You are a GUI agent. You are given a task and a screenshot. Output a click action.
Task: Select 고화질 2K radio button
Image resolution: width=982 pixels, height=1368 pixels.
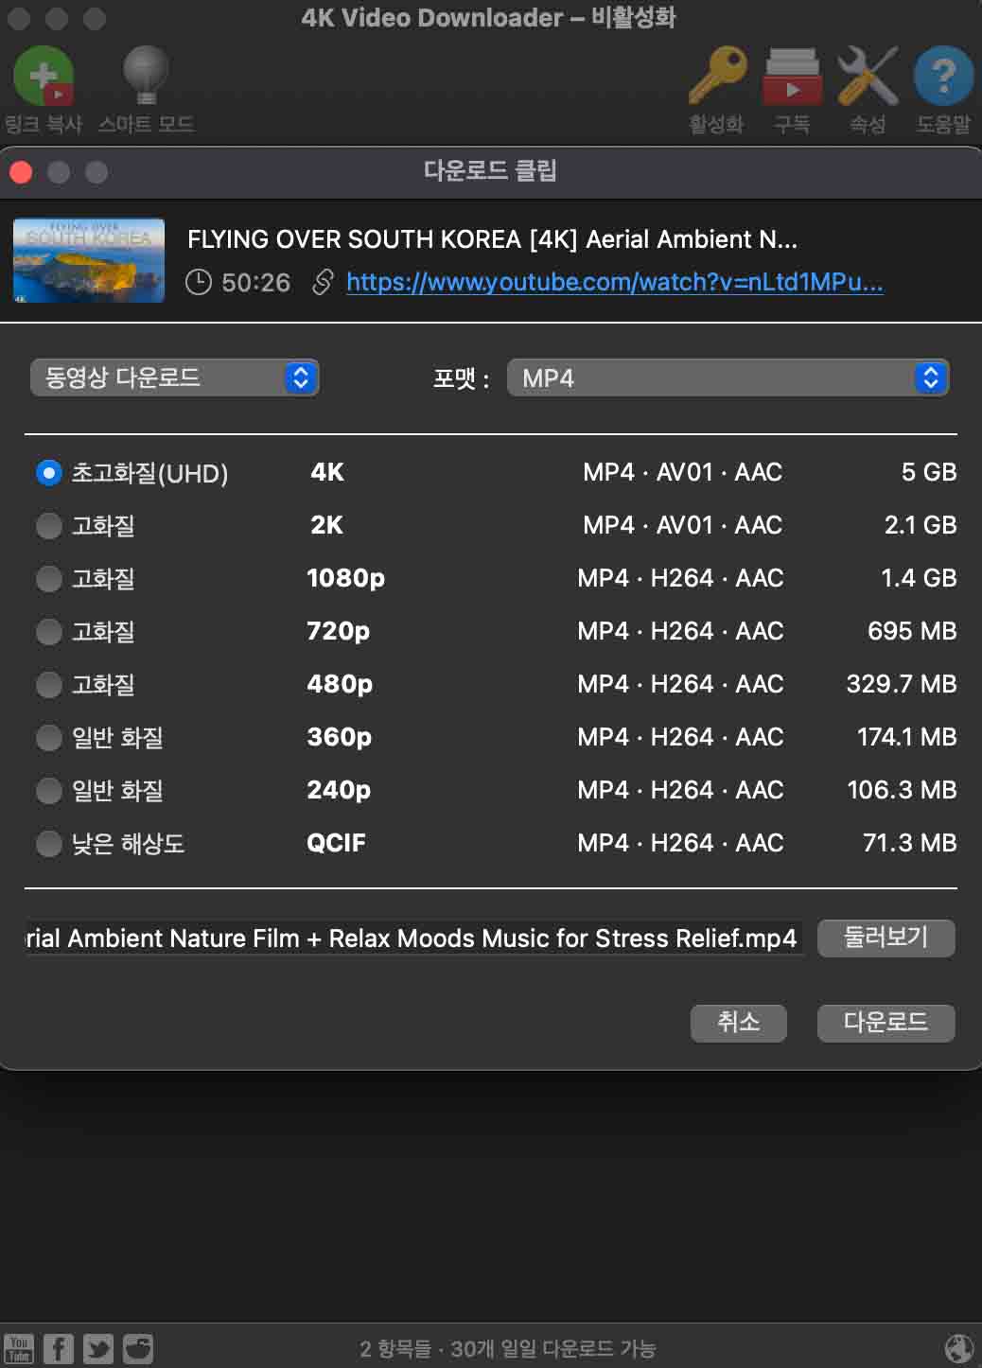(x=48, y=525)
